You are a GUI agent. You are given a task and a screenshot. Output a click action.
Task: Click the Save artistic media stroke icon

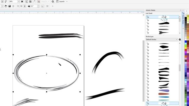pos(10,6)
